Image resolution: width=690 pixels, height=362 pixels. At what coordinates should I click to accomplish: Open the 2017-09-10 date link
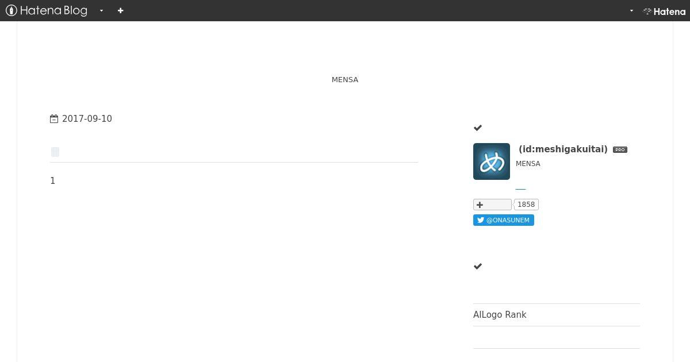click(87, 119)
